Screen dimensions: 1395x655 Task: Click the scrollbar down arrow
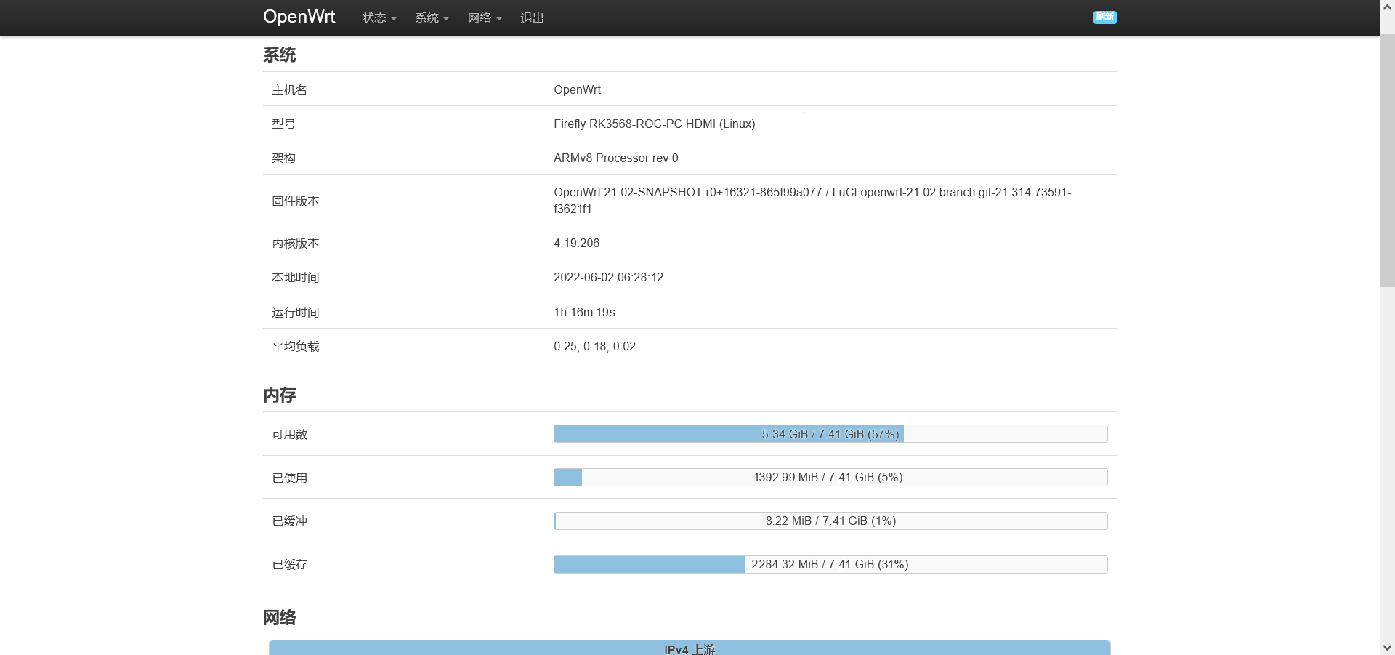tap(1387, 648)
